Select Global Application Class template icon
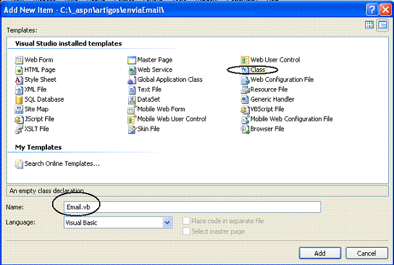 [132, 80]
